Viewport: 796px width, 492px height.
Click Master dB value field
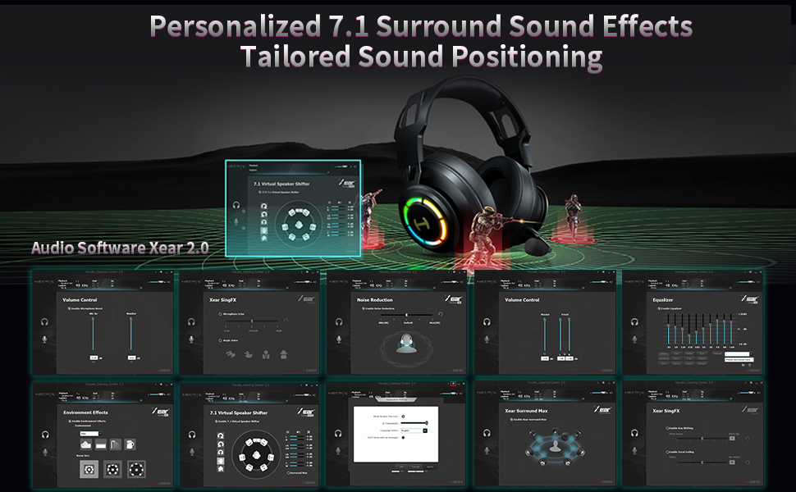545,358
